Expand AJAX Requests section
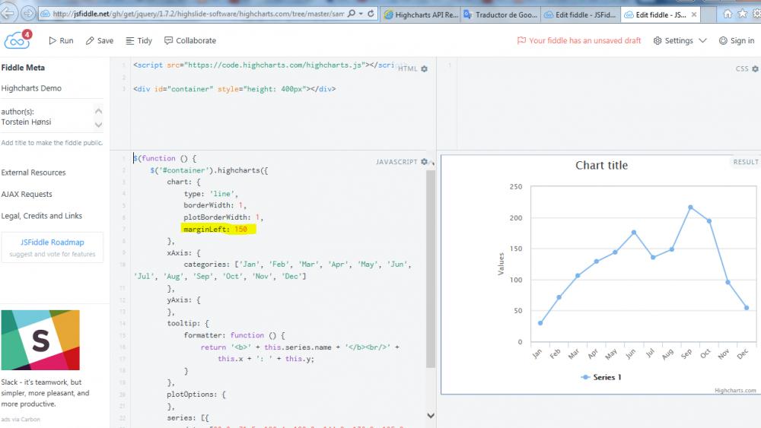This screenshot has width=761, height=428. click(26, 195)
